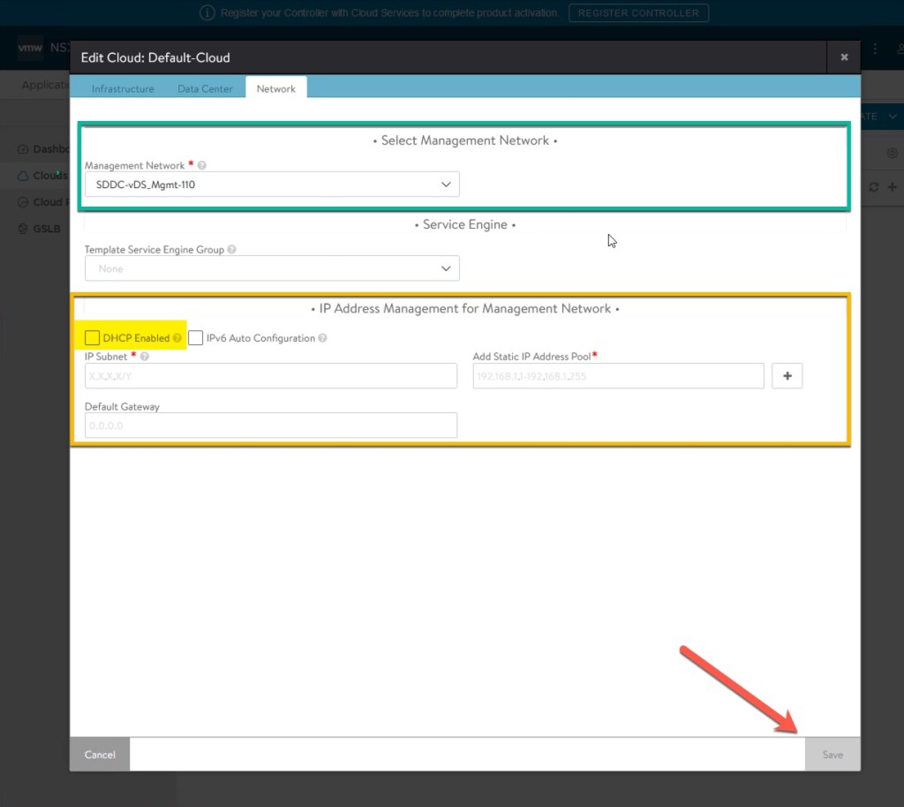The image size is (904, 807).
Task: Click the GSLB icon in sidebar
Action: (x=25, y=229)
